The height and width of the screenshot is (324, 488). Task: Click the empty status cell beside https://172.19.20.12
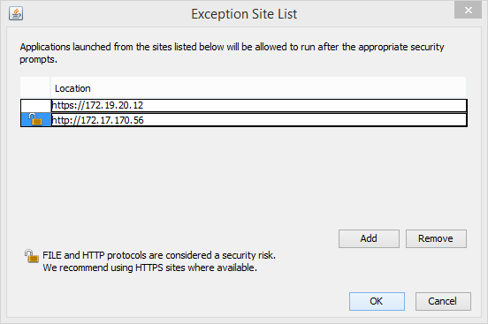(x=35, y=106)
